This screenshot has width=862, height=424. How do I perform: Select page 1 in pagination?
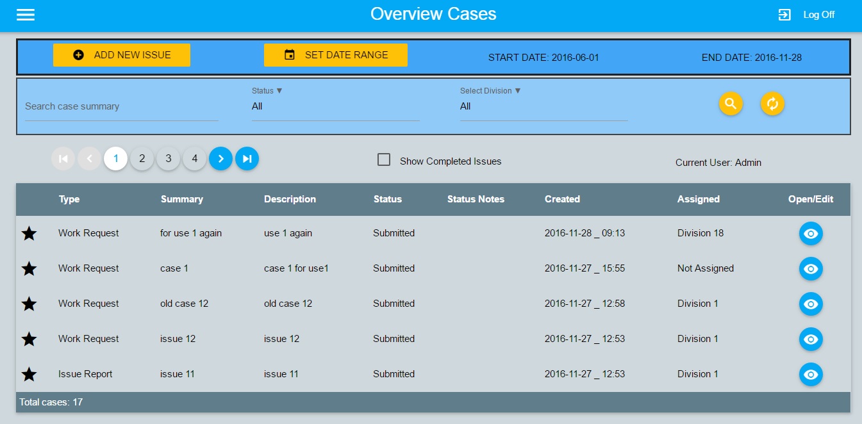click(x=115, y=158)
